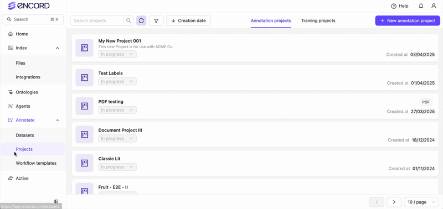This screenshot has width=443, height=209.
Task: Click My New Project 001 project icon
Action: click(x=85, y=48)
